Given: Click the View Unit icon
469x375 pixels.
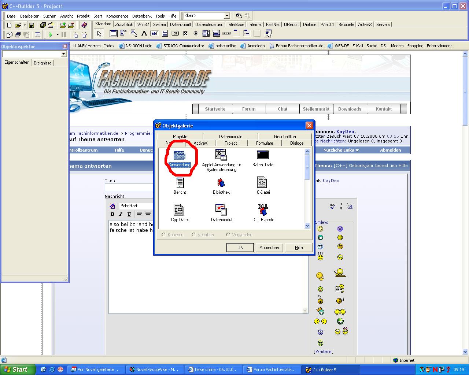Looking at the screenshot, I should (9, 35).
